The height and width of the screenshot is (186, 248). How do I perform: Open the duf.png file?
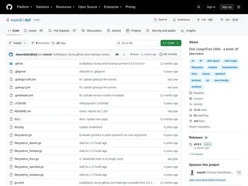pos(19,127)
